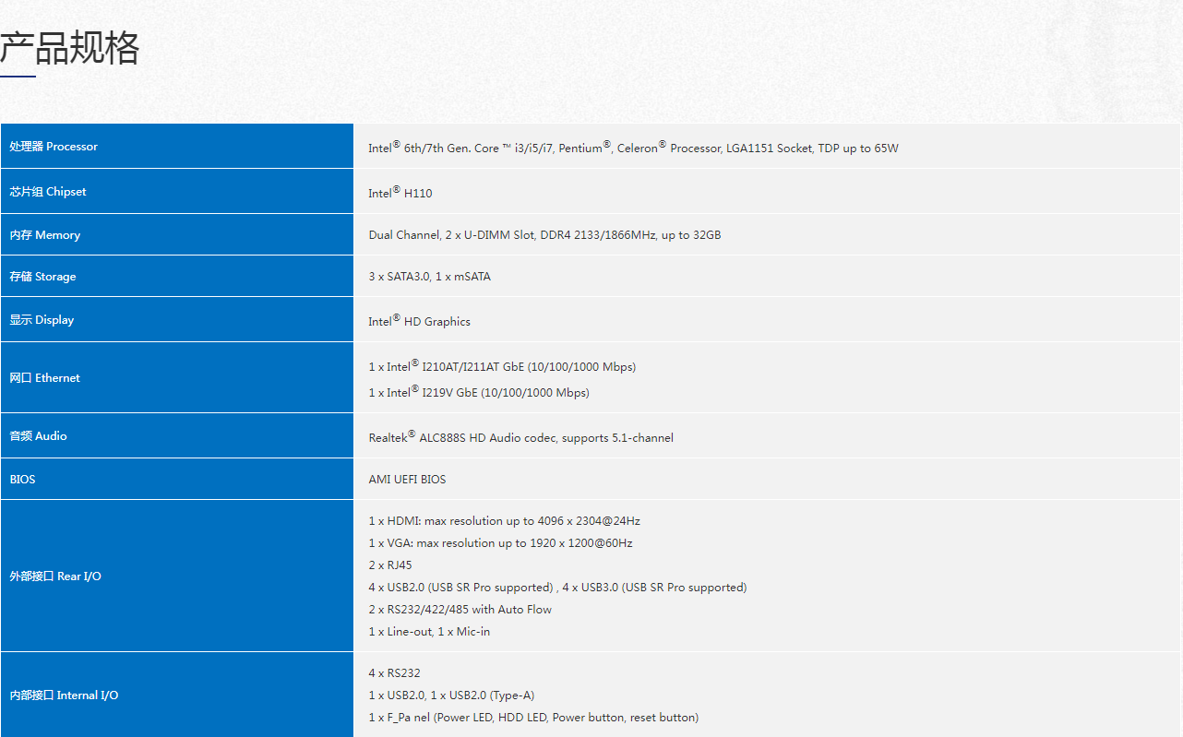Select the 2 x RJ45 line
Image resolution: width=1183 pixels, height=737 pixels.
pos(390,565)
